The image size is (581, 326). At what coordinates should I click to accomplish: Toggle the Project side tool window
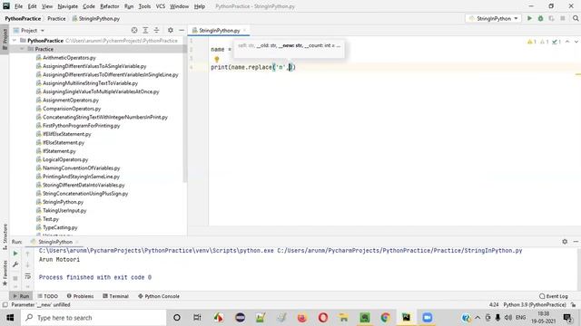(5, 39)
